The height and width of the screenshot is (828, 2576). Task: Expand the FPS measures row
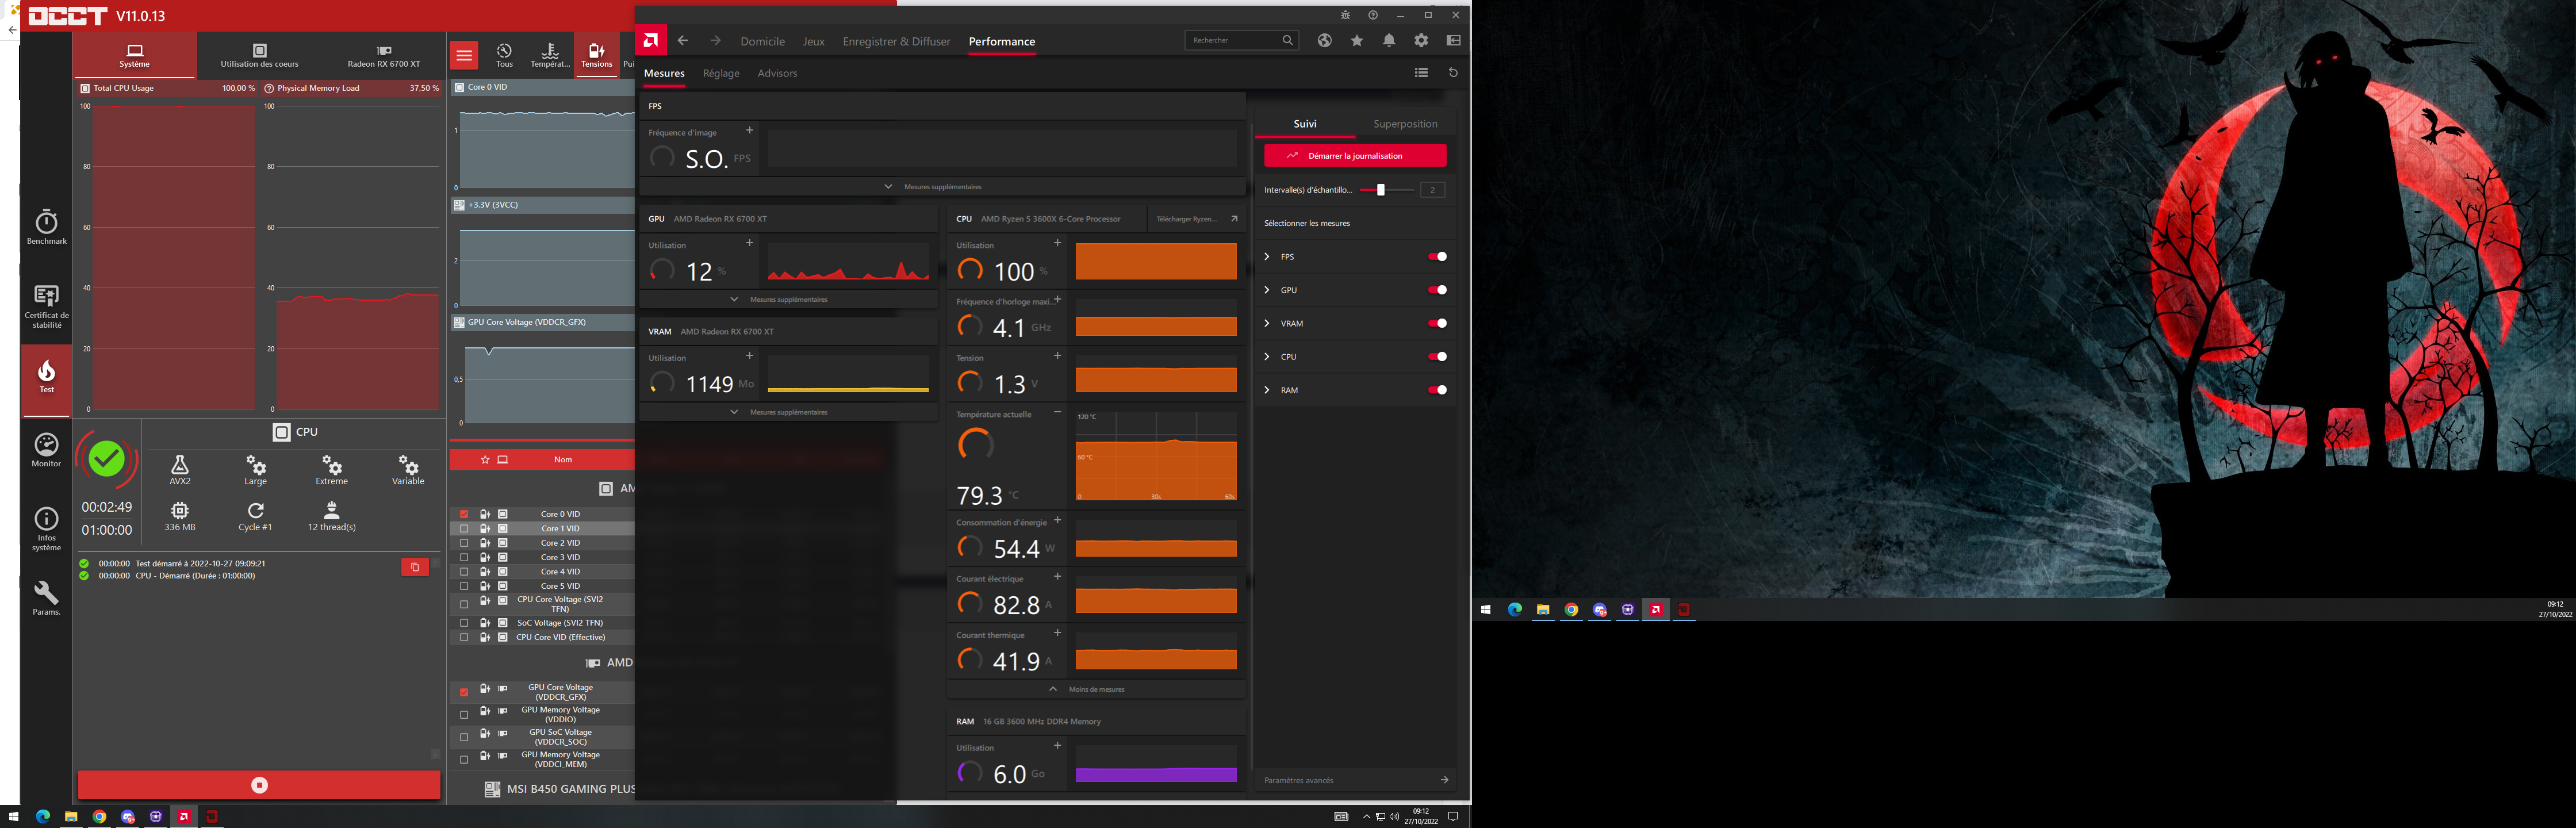[x=1267, y=257]
